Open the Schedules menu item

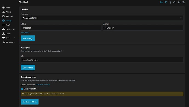point(9,16)
